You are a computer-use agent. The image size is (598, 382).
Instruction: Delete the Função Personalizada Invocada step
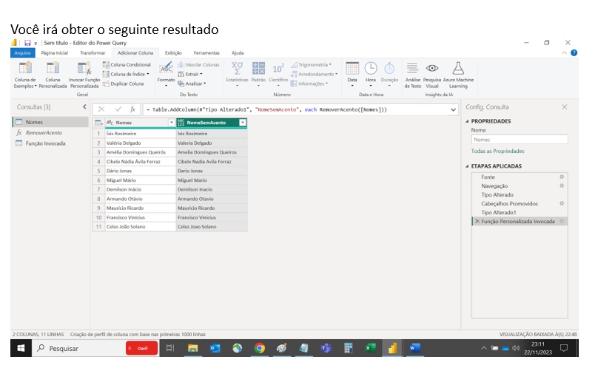point(477,221)
